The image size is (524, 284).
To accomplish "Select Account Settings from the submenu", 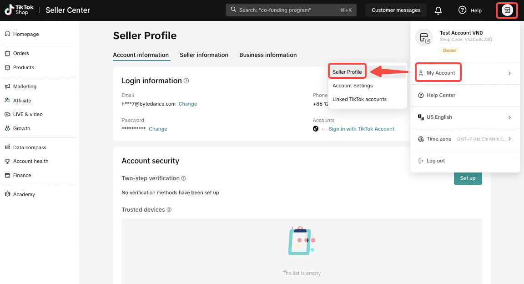I will 353,86.
